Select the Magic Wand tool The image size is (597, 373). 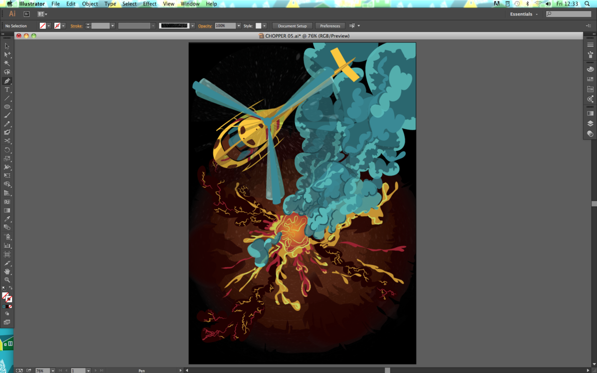(7, 63)
